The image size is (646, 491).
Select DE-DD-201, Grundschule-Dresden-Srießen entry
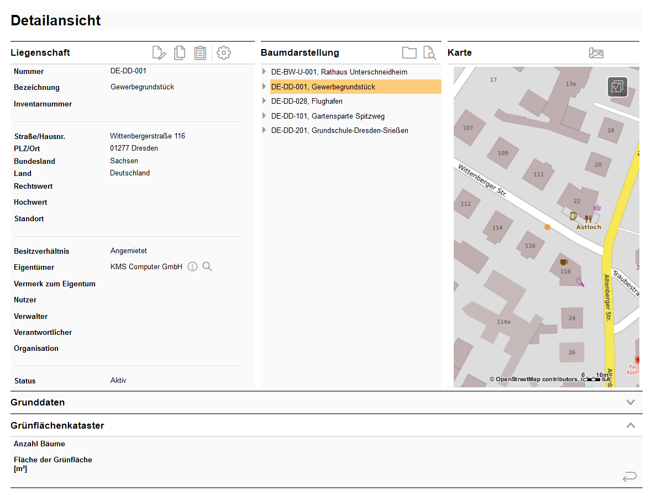339,130
